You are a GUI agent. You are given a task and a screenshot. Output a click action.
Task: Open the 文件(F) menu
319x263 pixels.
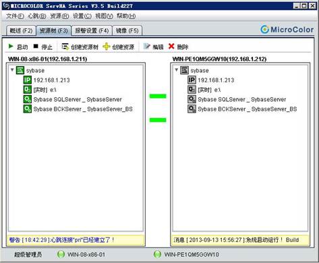coord(15,16)
